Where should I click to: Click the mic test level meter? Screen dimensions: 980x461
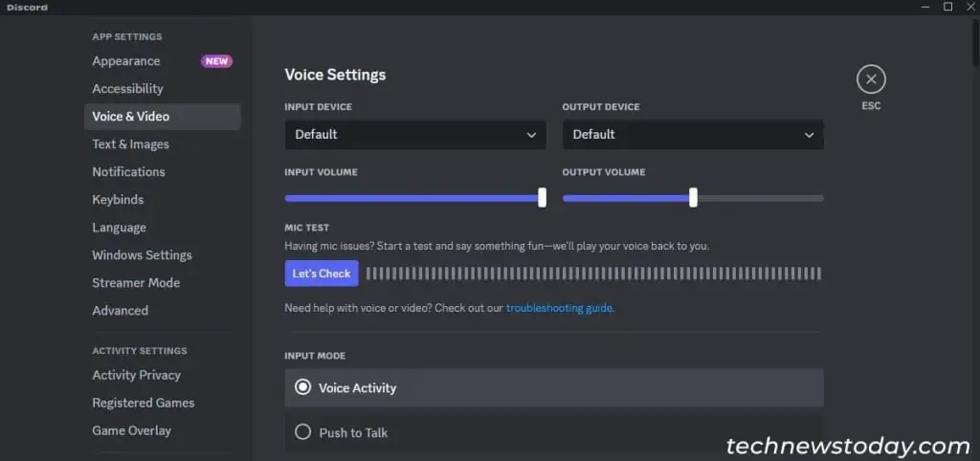pos(593,274)
